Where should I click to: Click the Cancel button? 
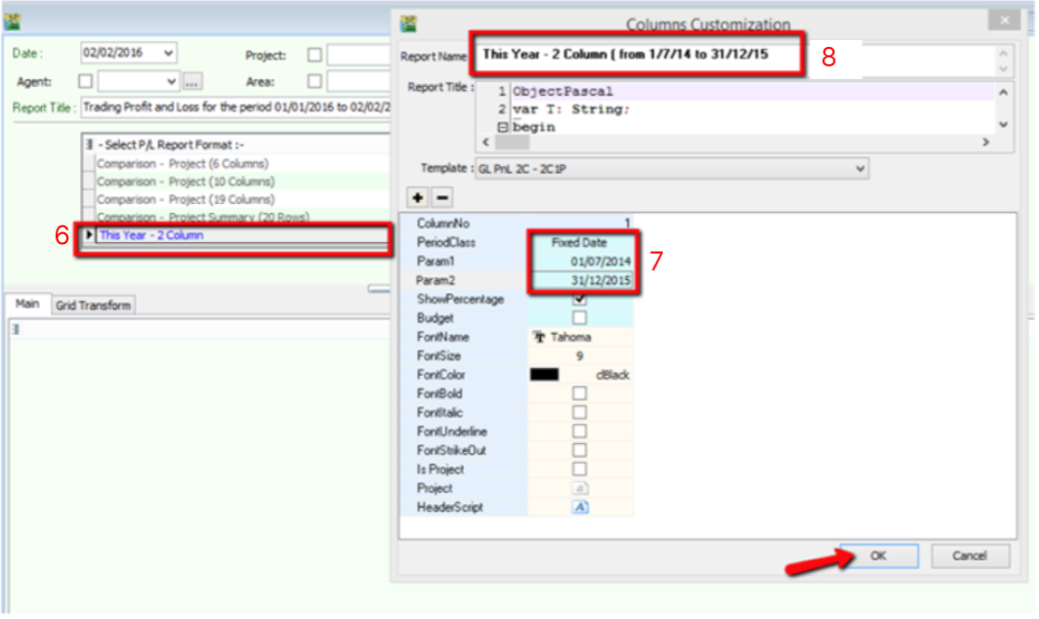click(x=969, y=556)
